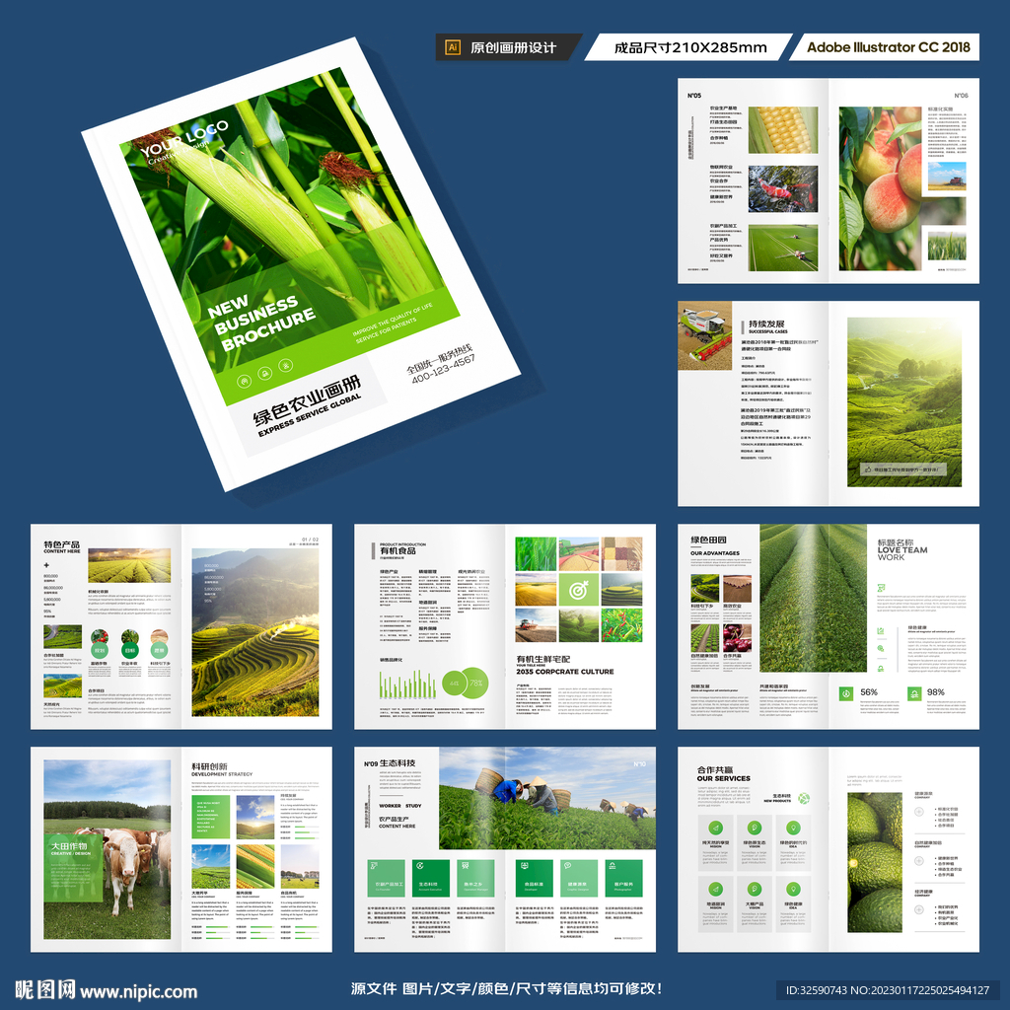Click the 78% circle in the chart

click(x=474, y=683)
